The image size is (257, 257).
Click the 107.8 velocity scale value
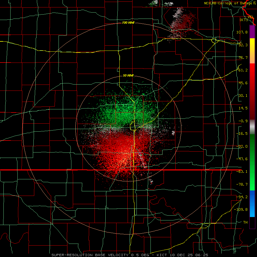pyautogui.click(x=242, y=32)
